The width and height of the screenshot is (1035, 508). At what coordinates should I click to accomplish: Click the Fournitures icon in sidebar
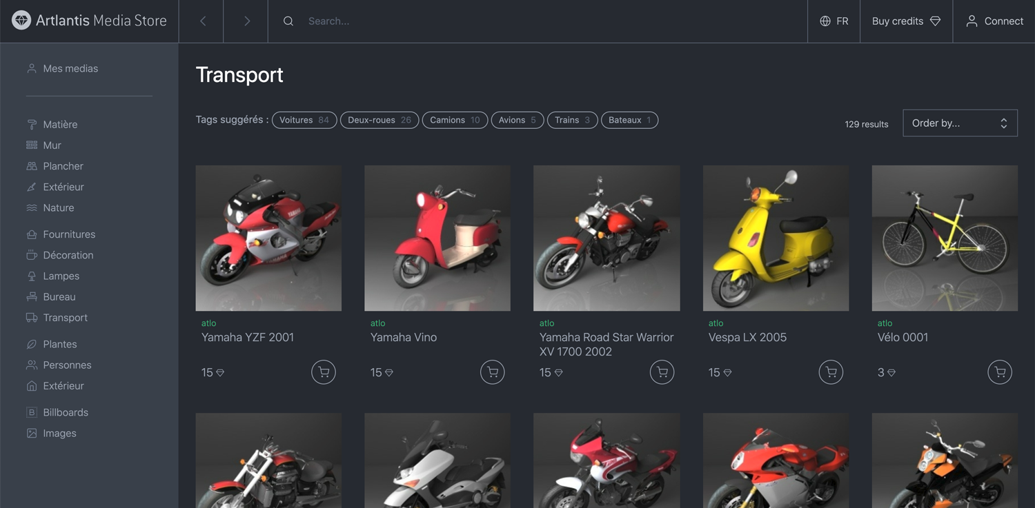tap(32, 234)
